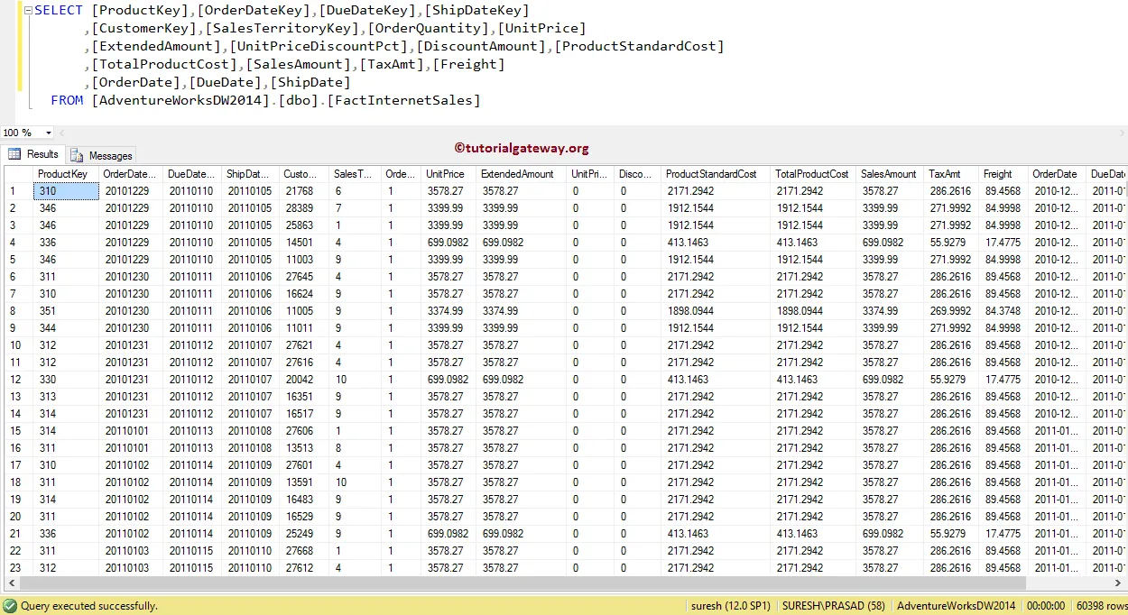Image resolution: width=1128 pixels, height=615 pixels.
Task: Select the ProductStandardCost column header
Action: pos(715,174)
